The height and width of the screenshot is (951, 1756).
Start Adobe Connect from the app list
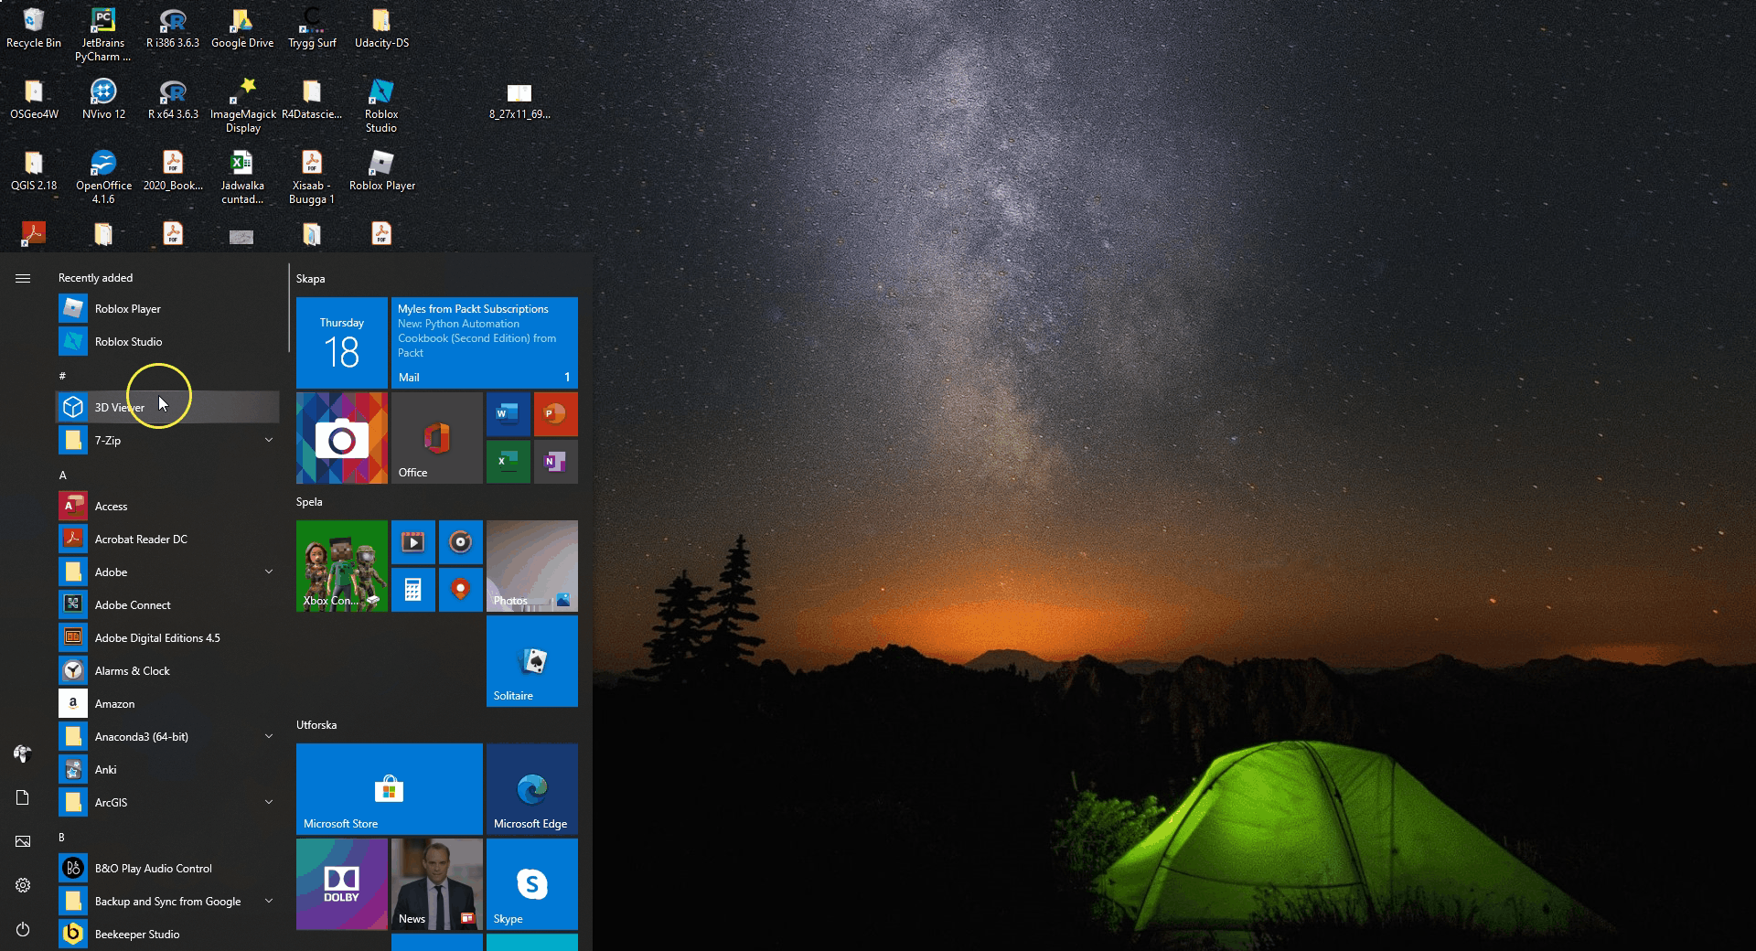pos(167,605)
